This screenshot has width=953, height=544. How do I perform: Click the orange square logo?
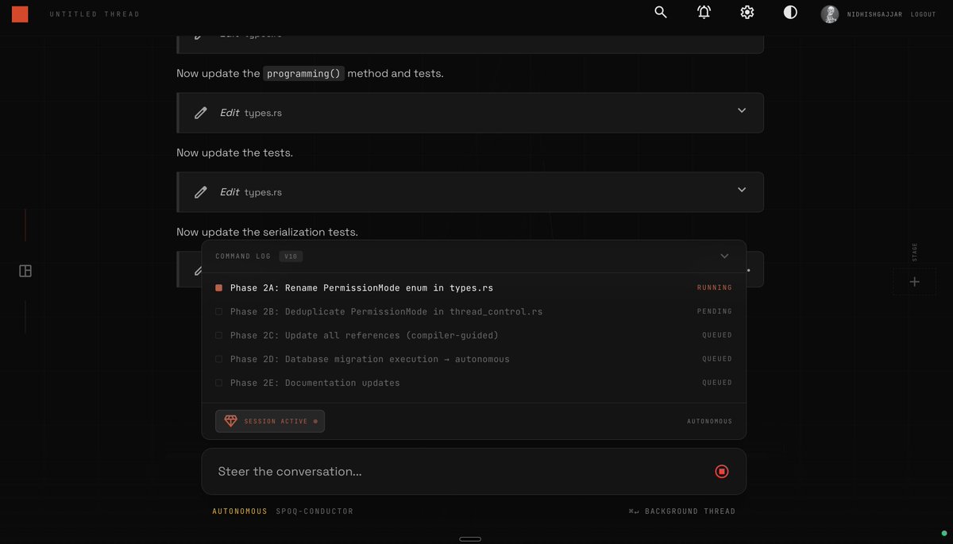pos(20,14)
